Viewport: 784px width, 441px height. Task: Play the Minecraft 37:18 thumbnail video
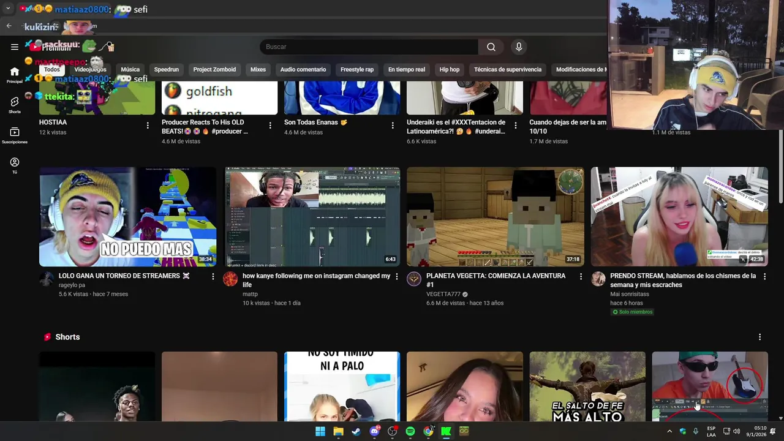(x=496, y=217)
